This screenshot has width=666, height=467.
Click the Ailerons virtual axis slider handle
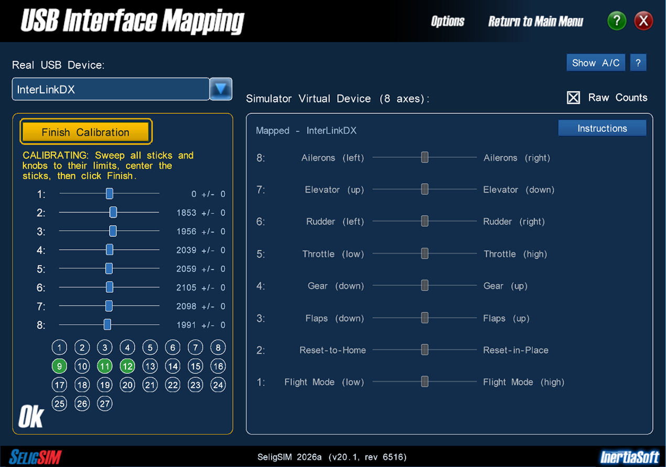point(425,157)
